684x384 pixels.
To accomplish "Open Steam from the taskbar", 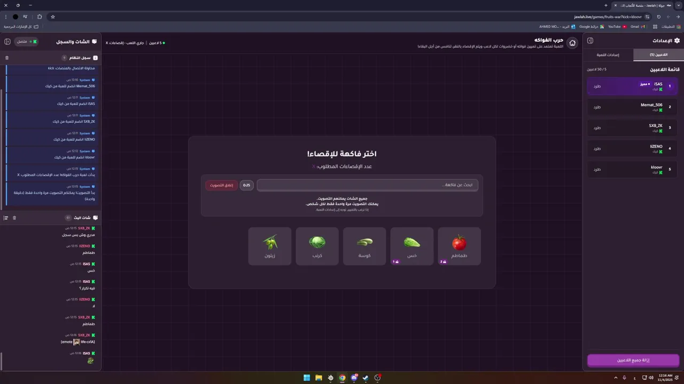I will click(x=366, y=378).
